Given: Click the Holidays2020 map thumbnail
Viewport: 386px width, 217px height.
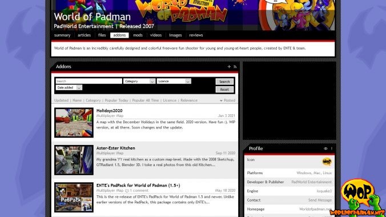Looking at the screenshot, I should coord(74,123).
